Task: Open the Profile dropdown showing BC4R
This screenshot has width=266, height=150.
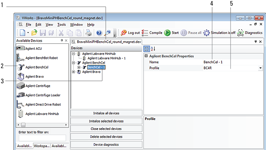Action: tap(261, 68)
